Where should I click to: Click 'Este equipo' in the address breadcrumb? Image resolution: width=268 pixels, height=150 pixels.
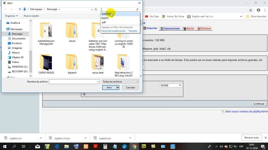[36, 9]
